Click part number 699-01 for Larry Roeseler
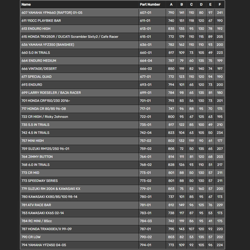 click(x=145, y=92)
